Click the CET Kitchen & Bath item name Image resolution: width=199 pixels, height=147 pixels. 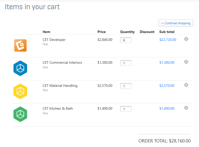[x=58, y=108]
